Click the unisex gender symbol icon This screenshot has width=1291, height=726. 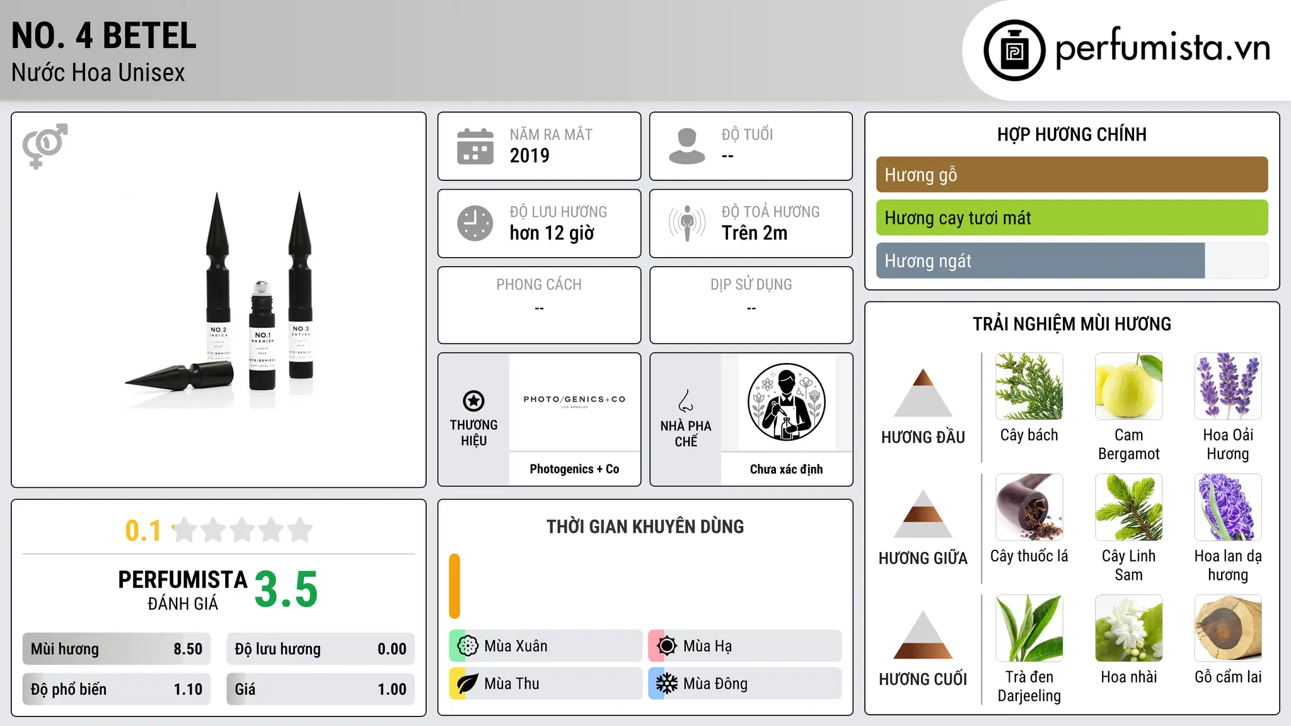45,146
